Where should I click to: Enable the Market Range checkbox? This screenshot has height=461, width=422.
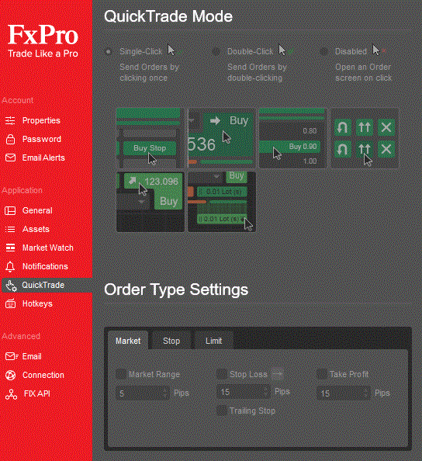pos(121,374)
